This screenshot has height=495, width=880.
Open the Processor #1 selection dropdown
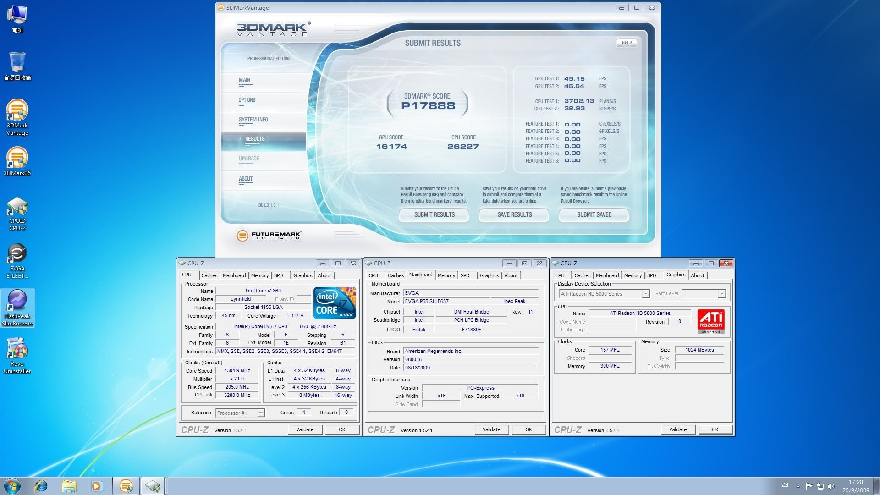[260, 413]
